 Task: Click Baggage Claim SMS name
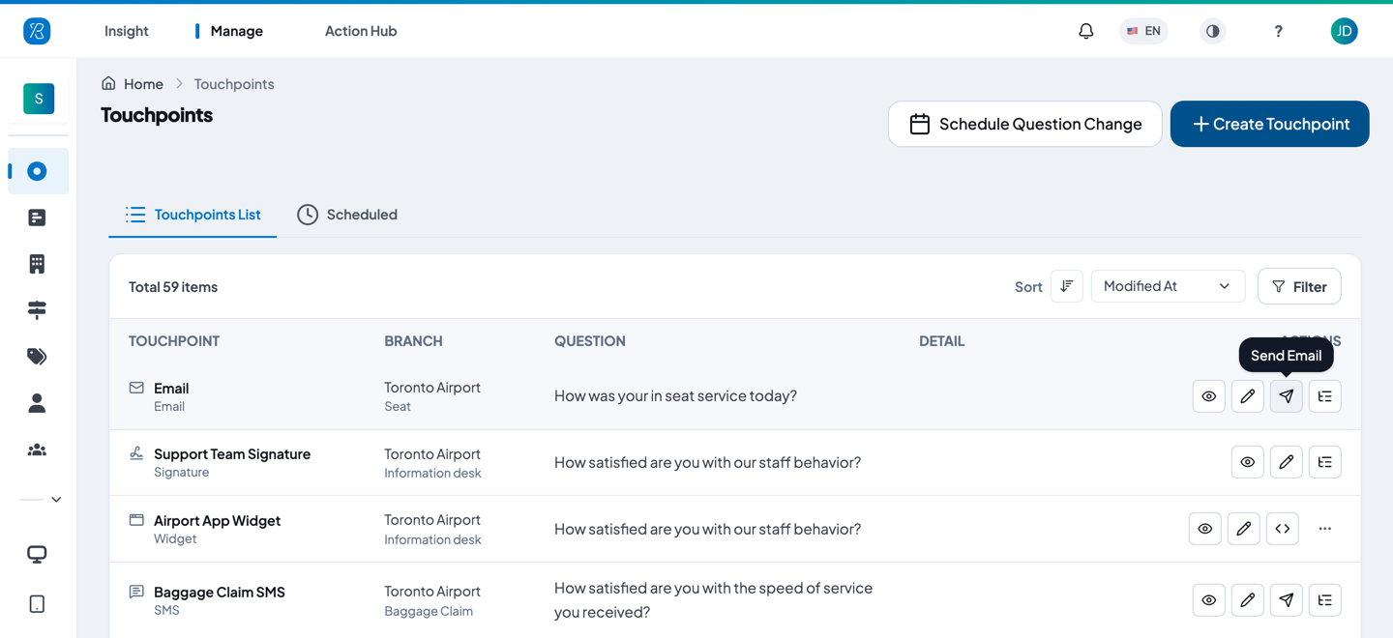point(220,592)
